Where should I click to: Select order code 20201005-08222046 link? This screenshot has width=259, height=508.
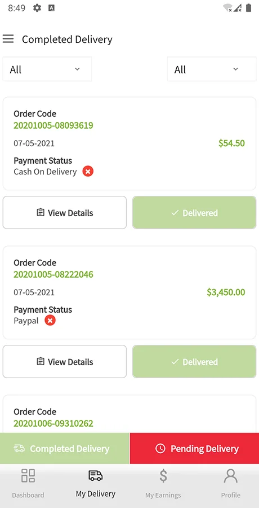(x=53, y=274)
